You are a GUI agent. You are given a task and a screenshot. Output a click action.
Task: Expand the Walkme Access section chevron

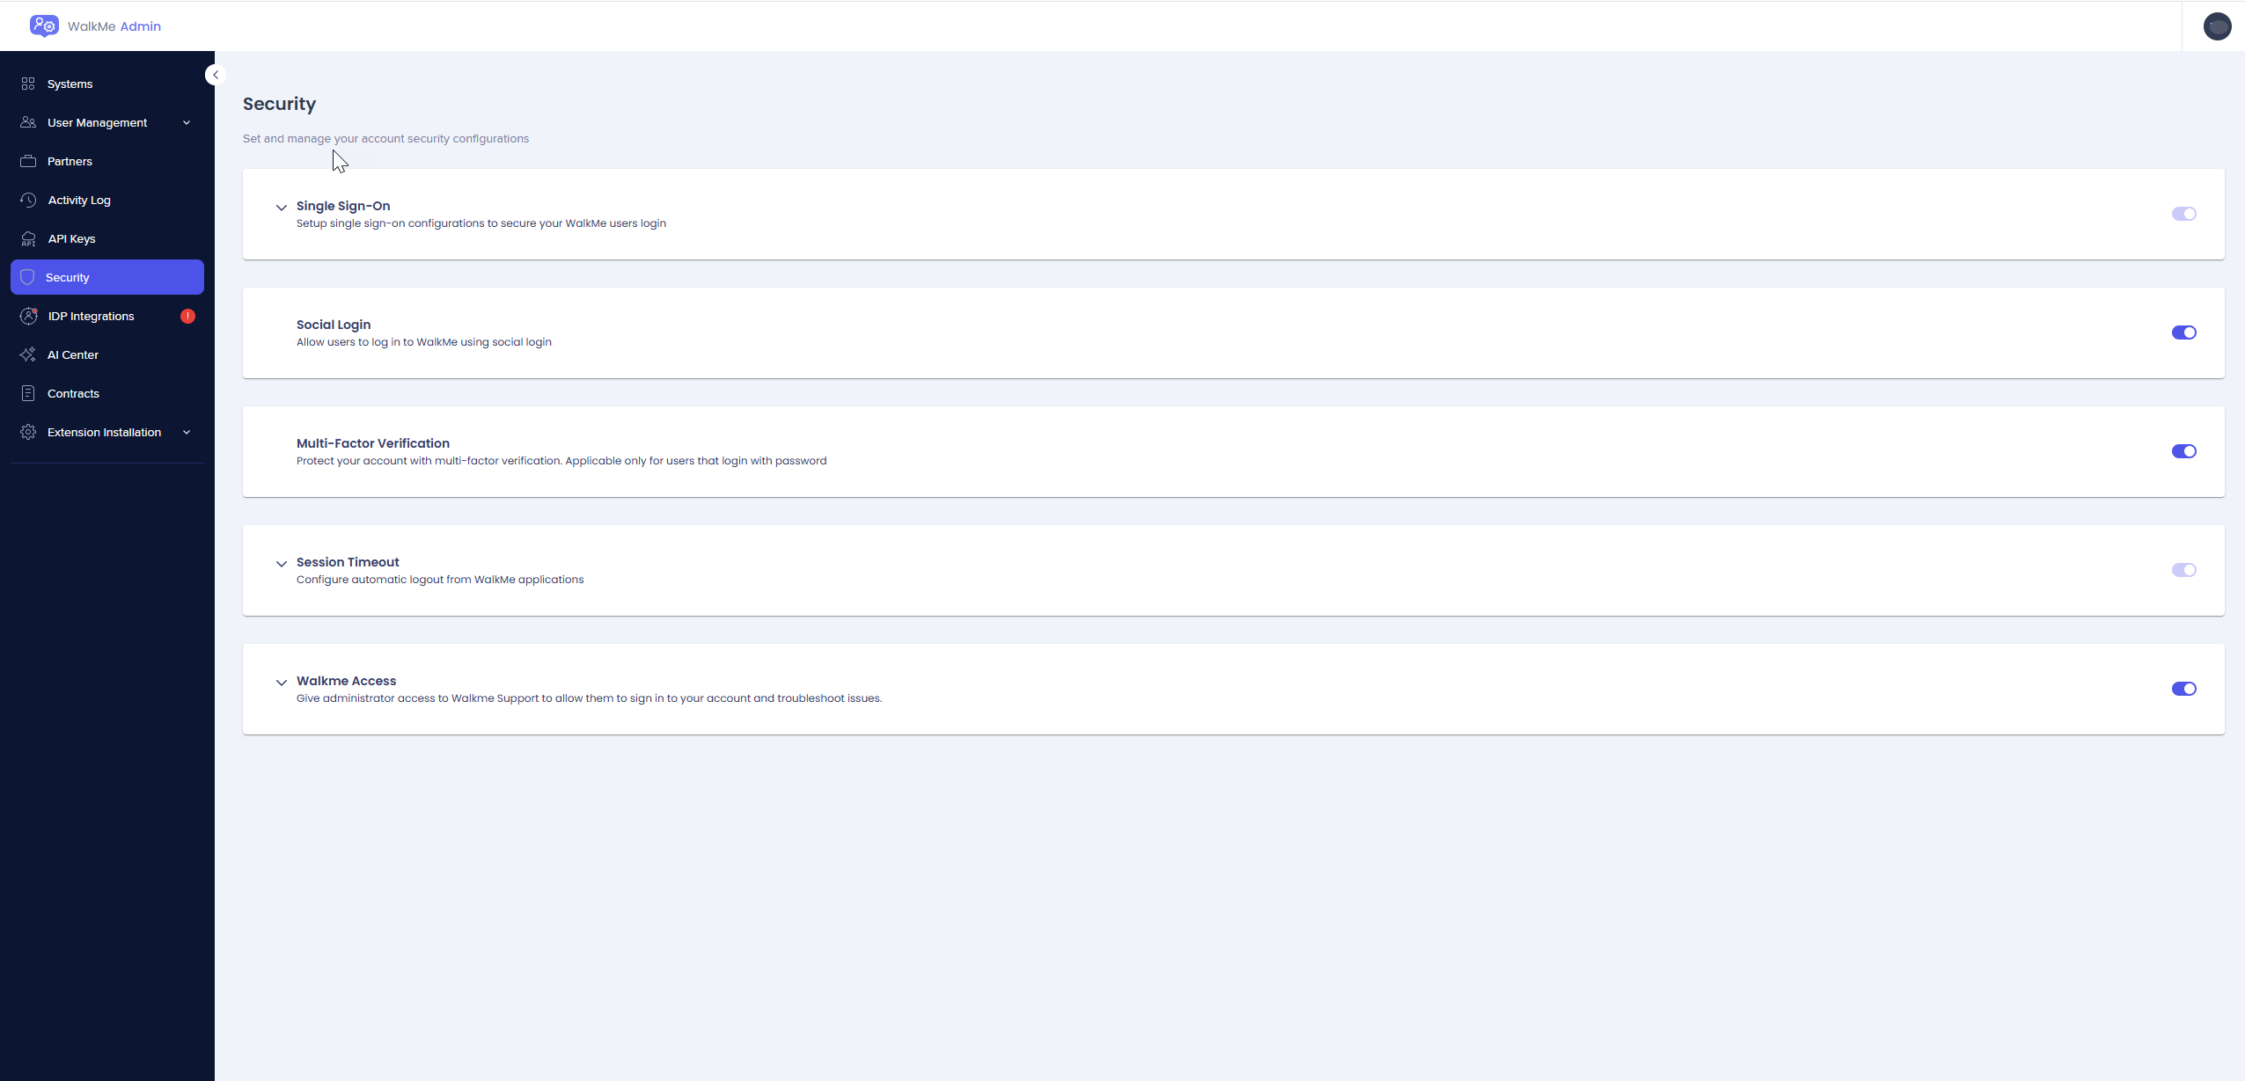tap(282, 683)
